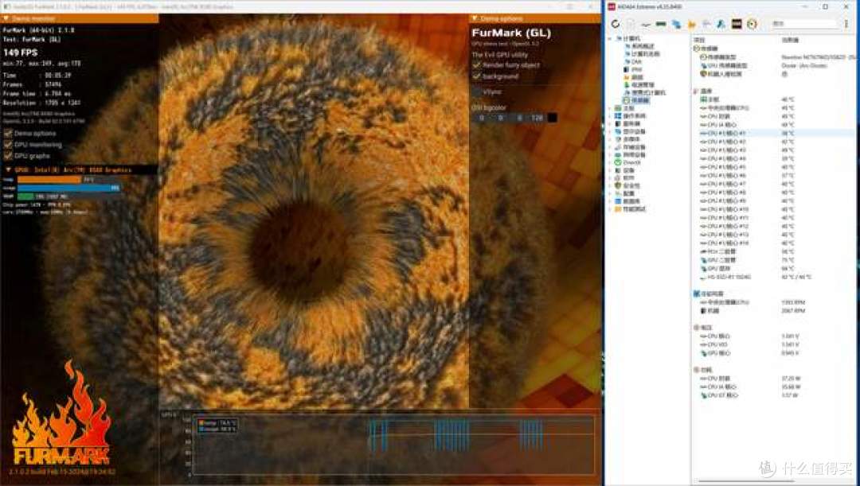Click the AIDA64 search field
This screenshot has width=860, height=486.
click(804, 24)
